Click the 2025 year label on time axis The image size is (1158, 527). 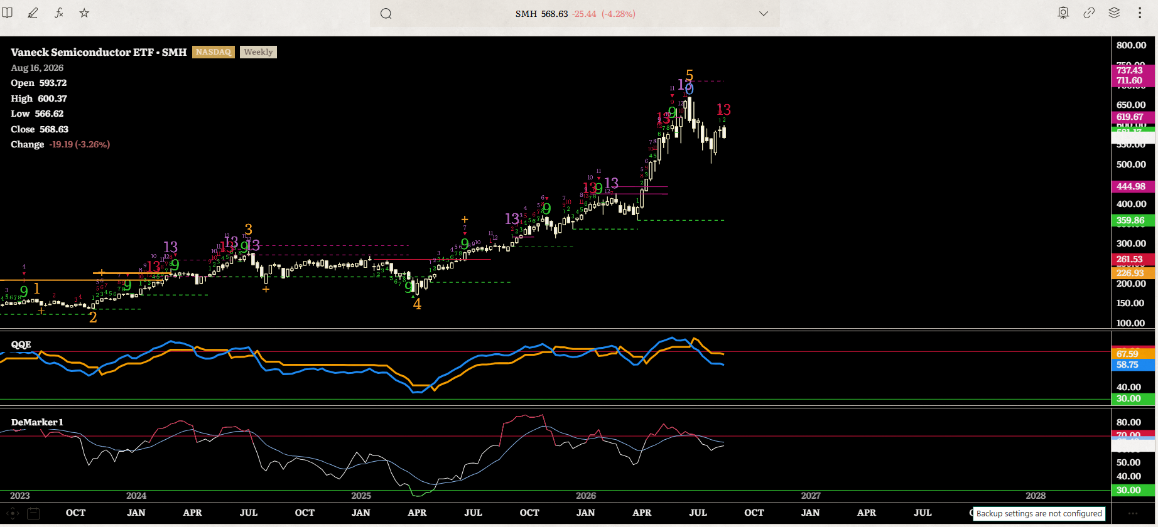(361, 496)
